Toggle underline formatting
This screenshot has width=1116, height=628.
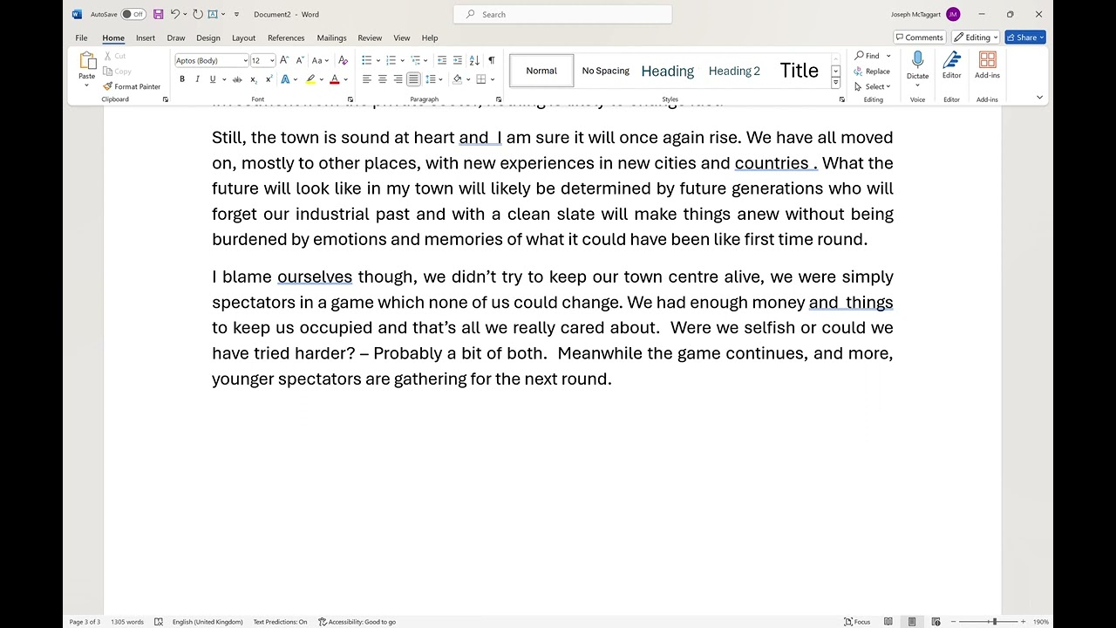click(x=212, y=79)
